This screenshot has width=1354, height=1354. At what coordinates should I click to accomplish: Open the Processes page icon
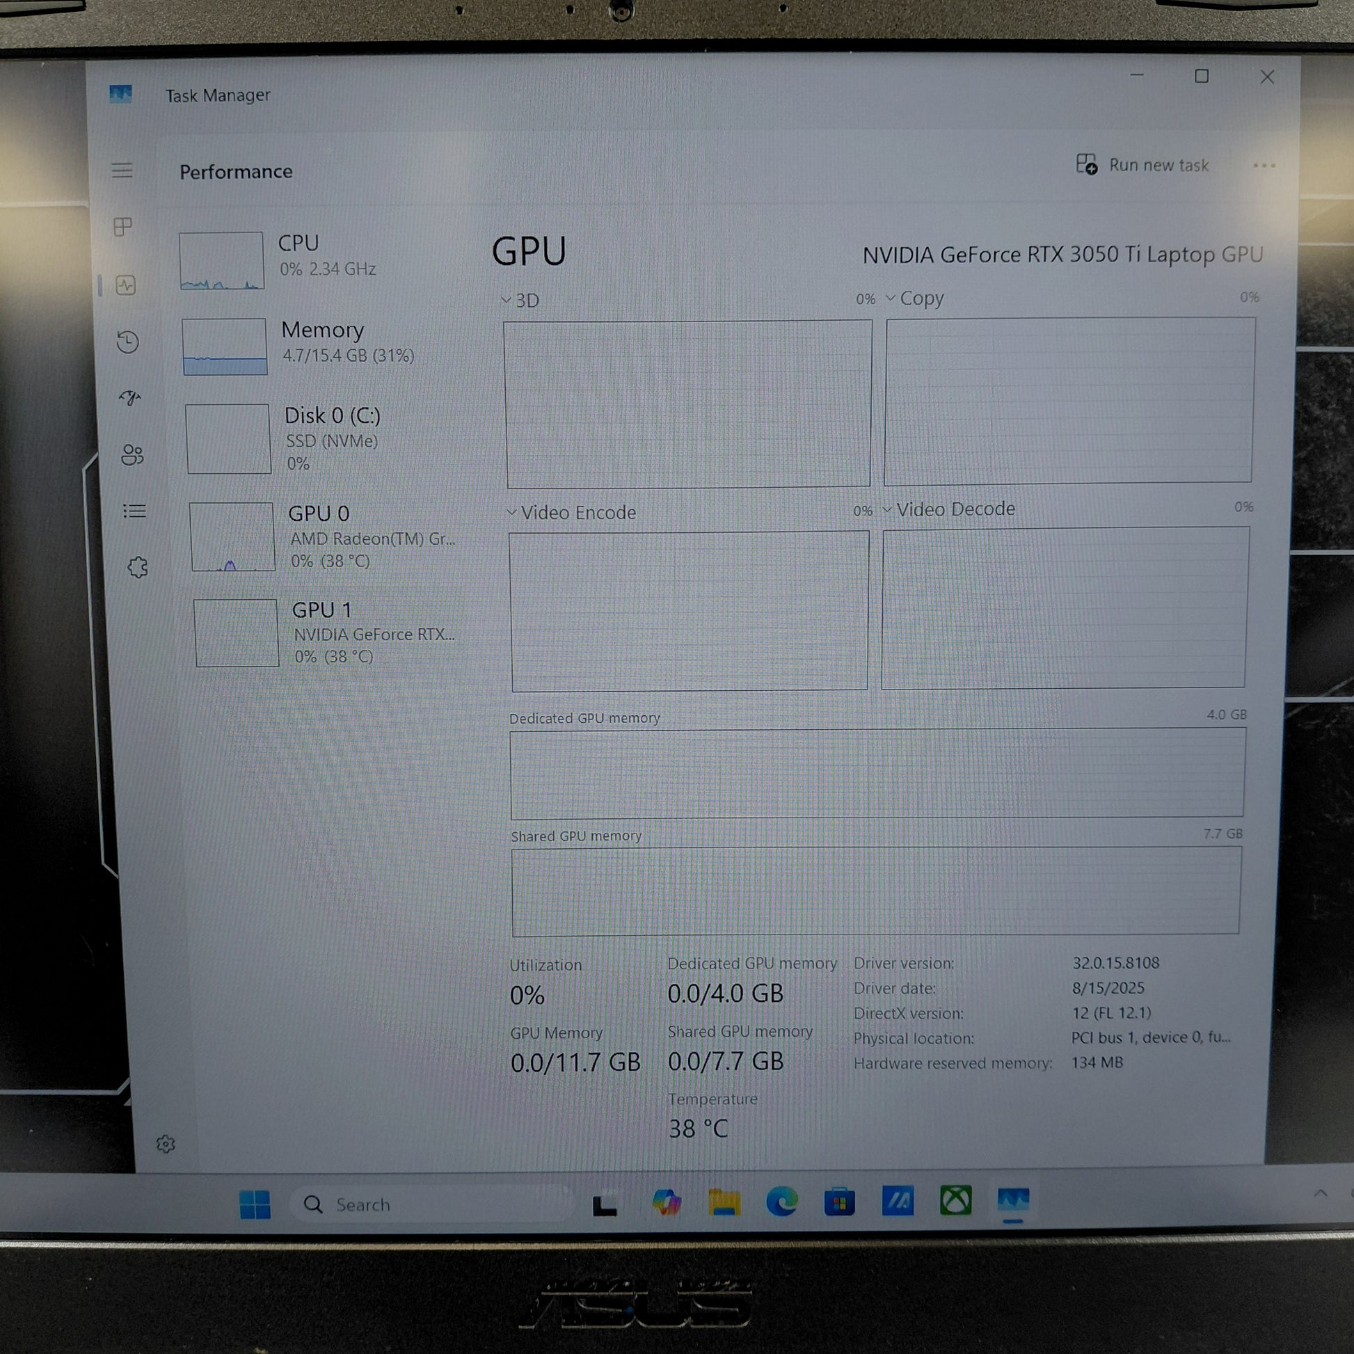click(x=122, y=226)
